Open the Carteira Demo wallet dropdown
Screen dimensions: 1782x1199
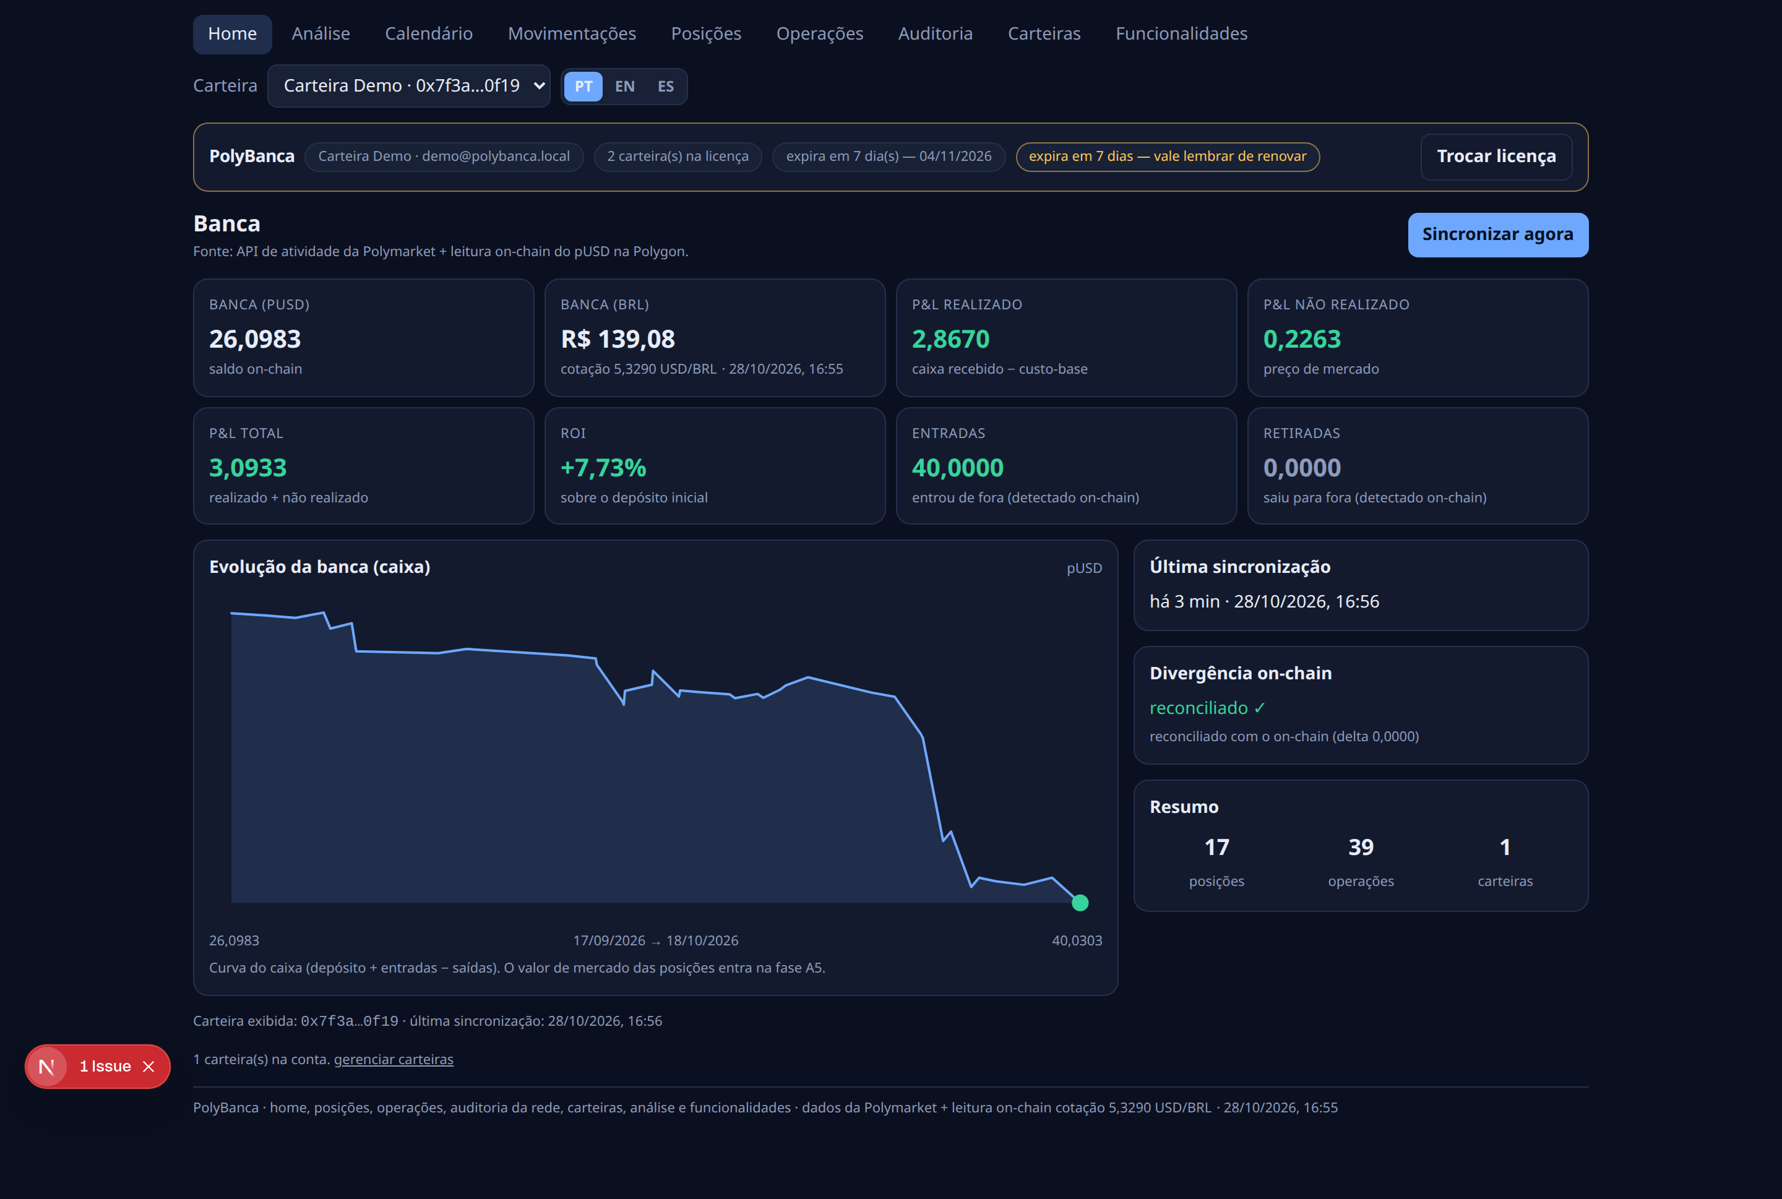click(x=409, y=85)
